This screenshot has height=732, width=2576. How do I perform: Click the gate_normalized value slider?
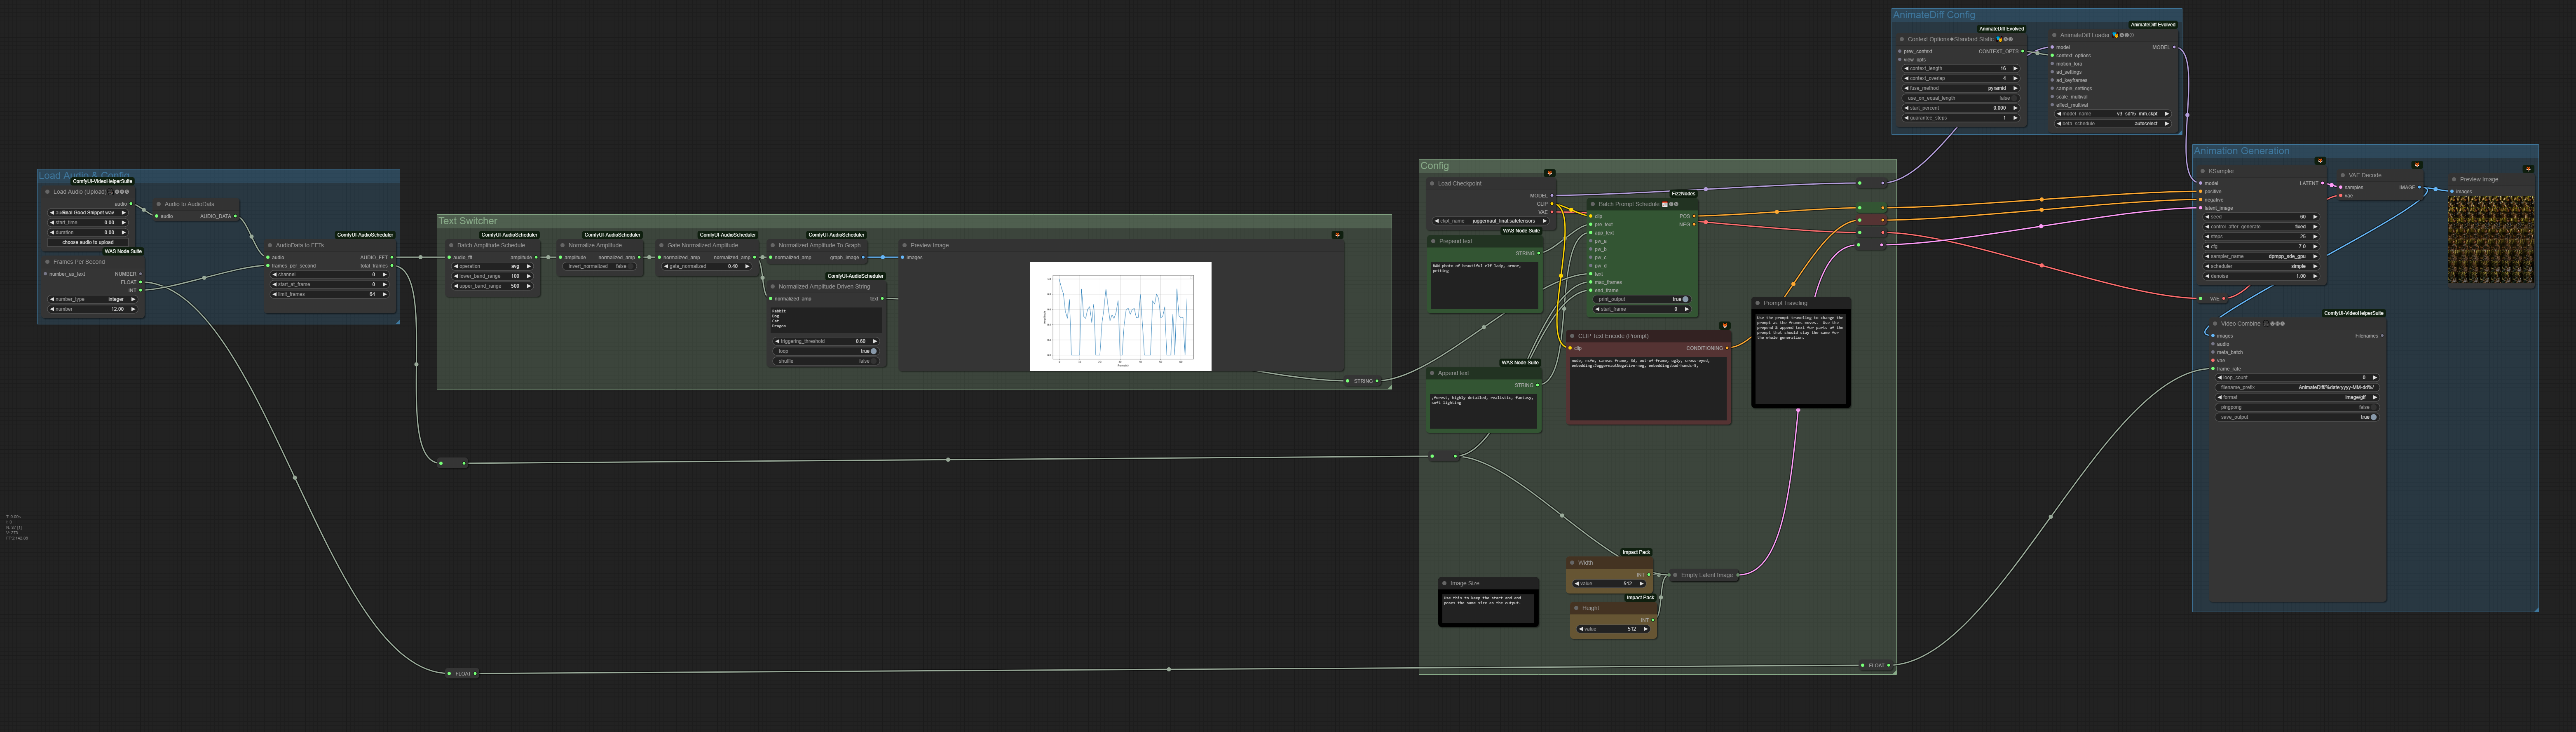point(708,266)
